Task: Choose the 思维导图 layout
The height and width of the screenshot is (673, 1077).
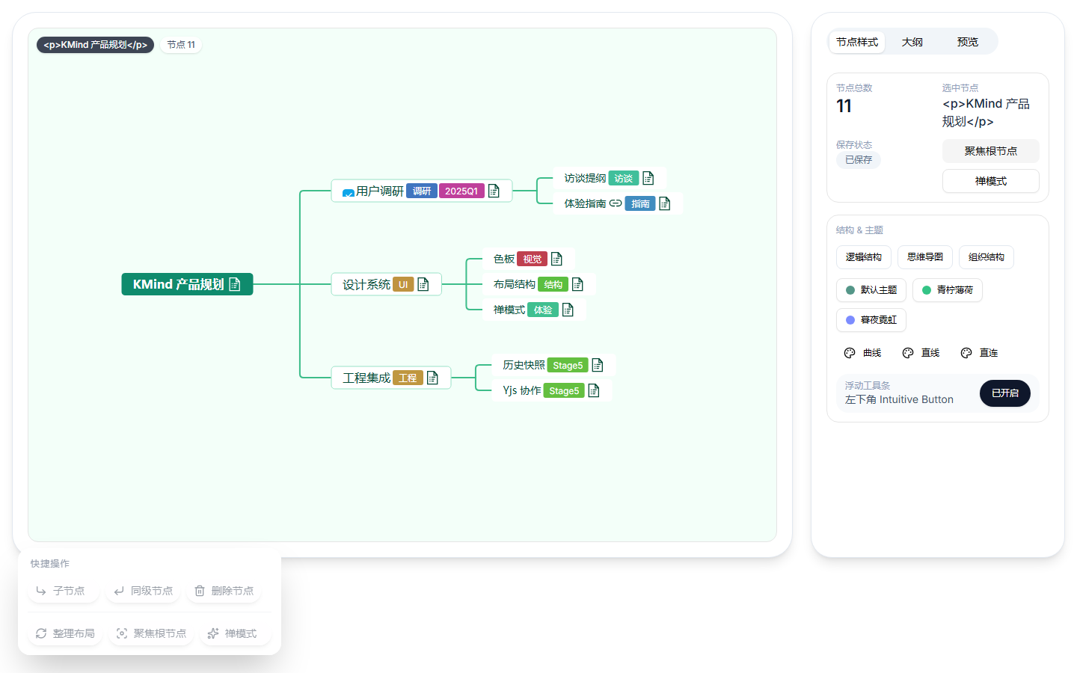Action: 925,257
